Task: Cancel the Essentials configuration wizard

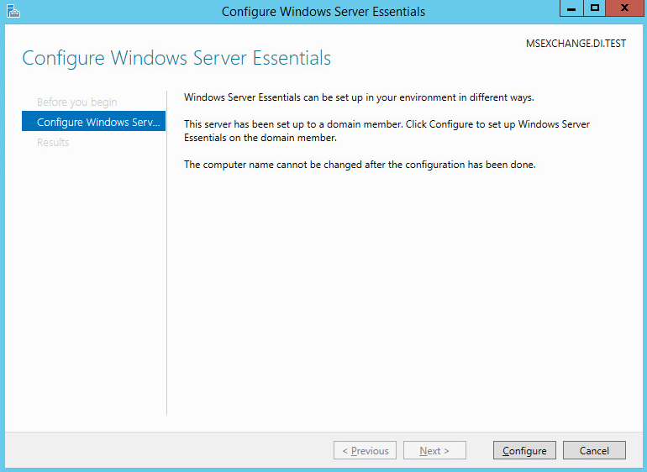Action: (x=594, y=451)
